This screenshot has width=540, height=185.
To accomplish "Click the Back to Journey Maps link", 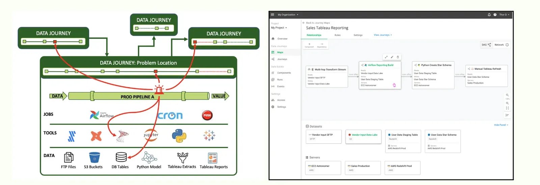I will (318, 23).
